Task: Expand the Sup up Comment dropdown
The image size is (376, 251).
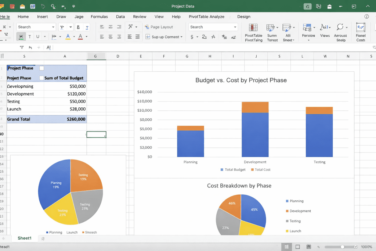Action: point(181,37)
